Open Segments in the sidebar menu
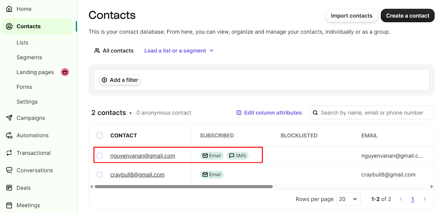Screen dimensions: 441x213 [29, 57]
